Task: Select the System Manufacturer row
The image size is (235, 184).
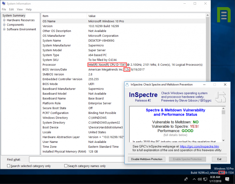Action: click(123, 45)
